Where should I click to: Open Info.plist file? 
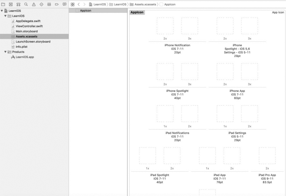point(34,46)
